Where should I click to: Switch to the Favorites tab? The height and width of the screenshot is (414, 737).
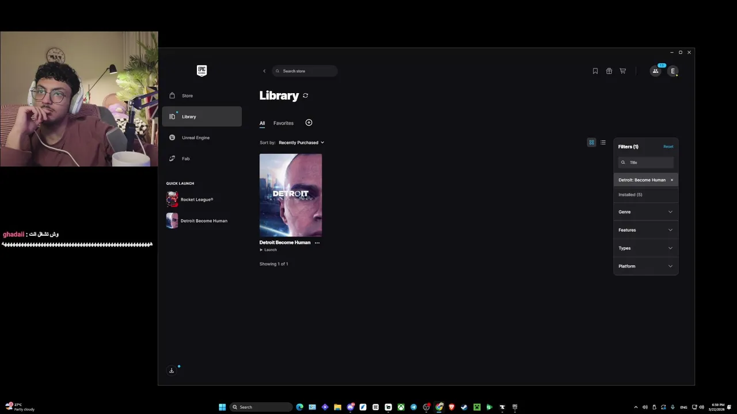coord(283,123)
